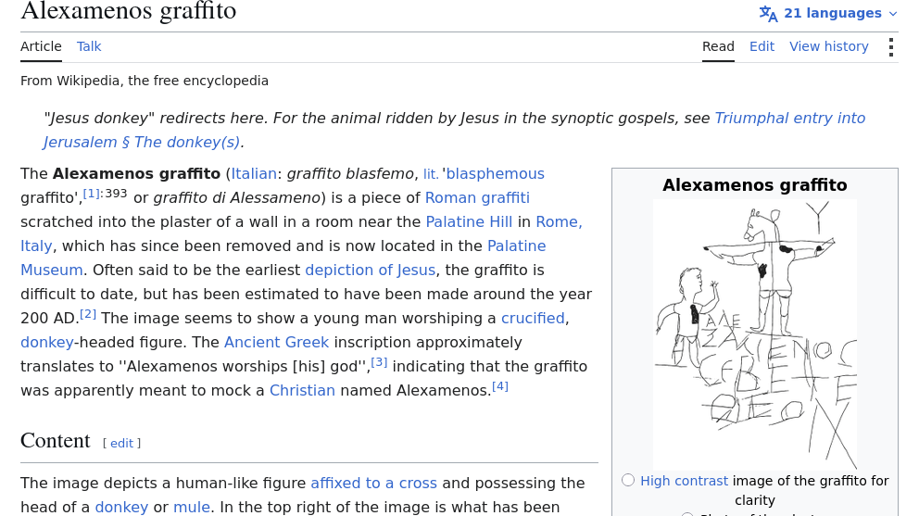Viewport: 919px width, 516px height.
Task: Edit the Content section
Action: click(x=122, y=444)
